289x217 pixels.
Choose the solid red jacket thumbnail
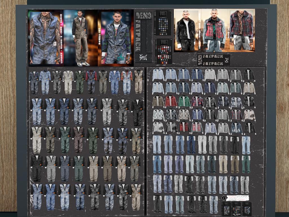tap(171, 101)
